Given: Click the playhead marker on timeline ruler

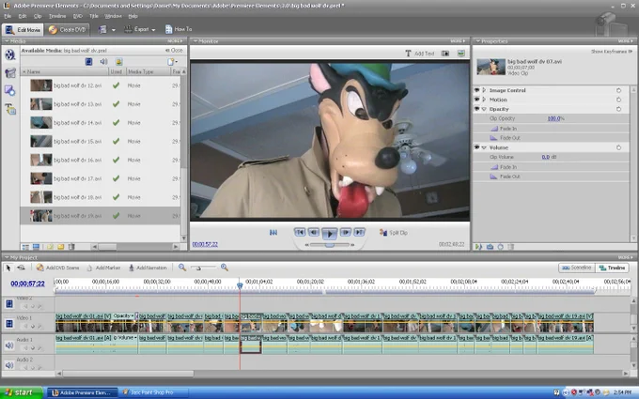Looking at the screenshot, I should (x=240, y=285).
